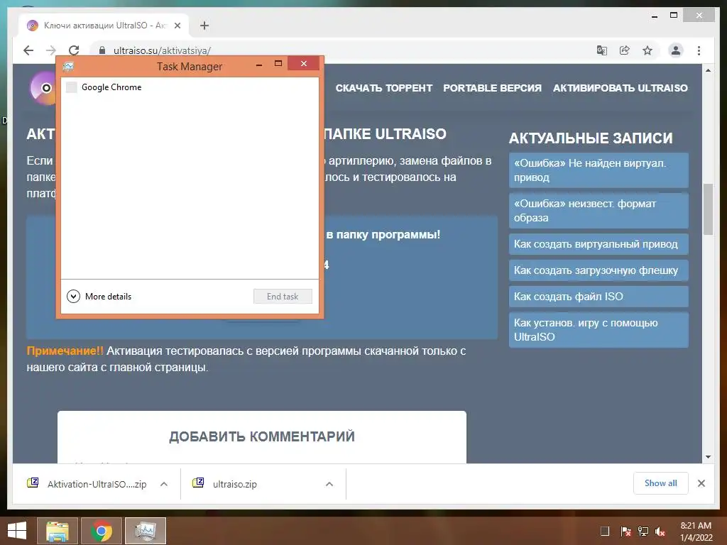Click the page's vertical scrollbar thumb

[708, 209]
